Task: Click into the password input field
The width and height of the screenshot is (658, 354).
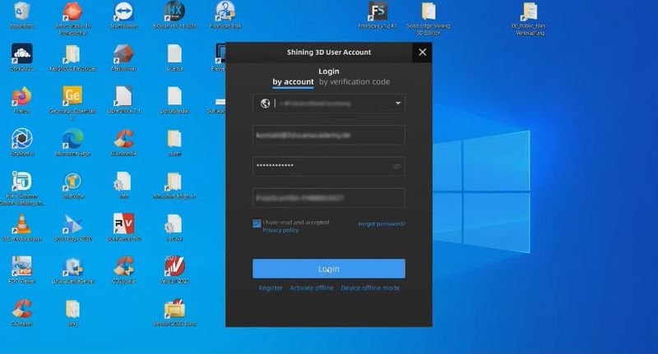Action: click(x=321, y=166)
